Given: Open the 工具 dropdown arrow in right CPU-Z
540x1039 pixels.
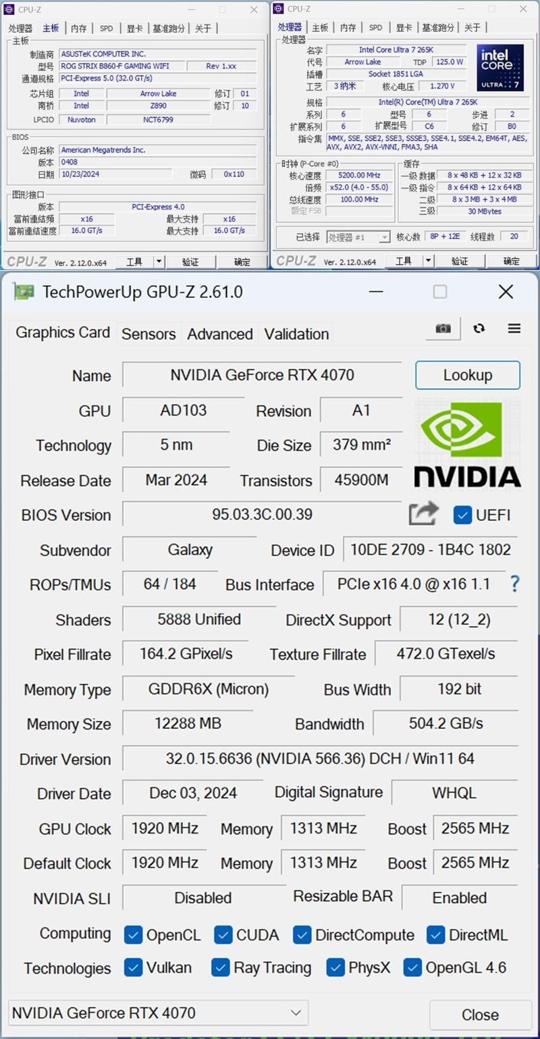Looking at the screenshot, I should (428, 261).
